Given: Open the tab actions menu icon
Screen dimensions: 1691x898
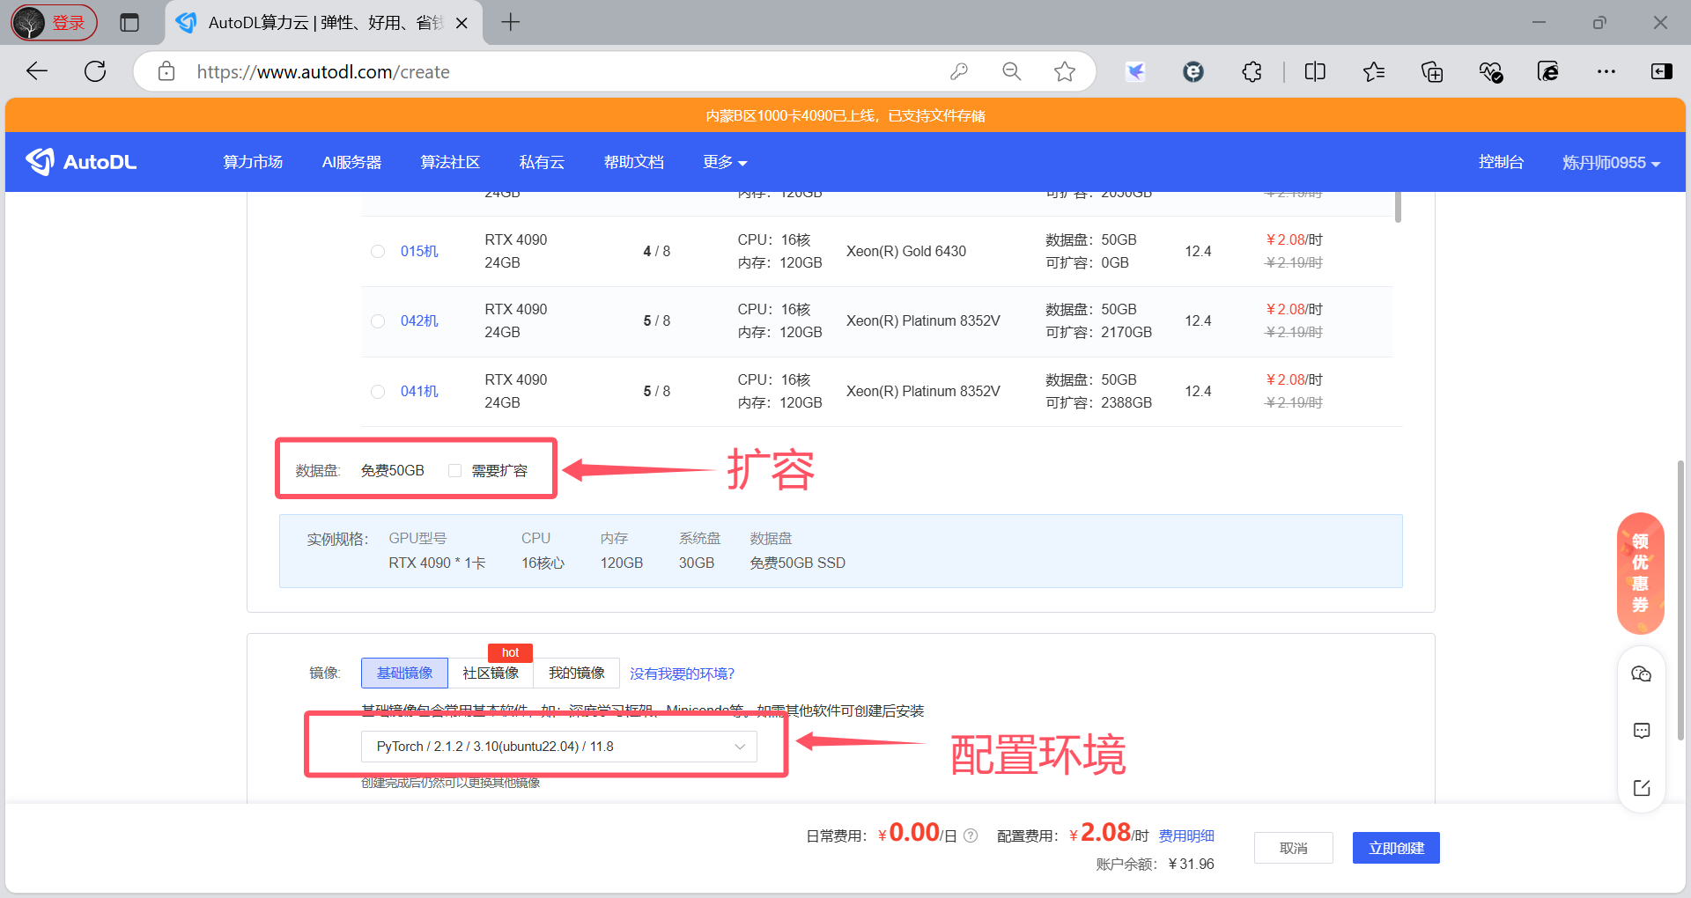Looking at the screenshot, I should coord(129,23).
